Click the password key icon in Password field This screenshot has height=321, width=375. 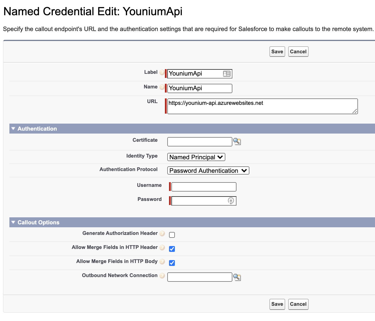click(231, 201)
